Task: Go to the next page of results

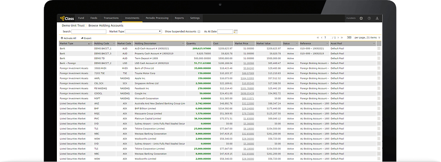Action: 338,37
